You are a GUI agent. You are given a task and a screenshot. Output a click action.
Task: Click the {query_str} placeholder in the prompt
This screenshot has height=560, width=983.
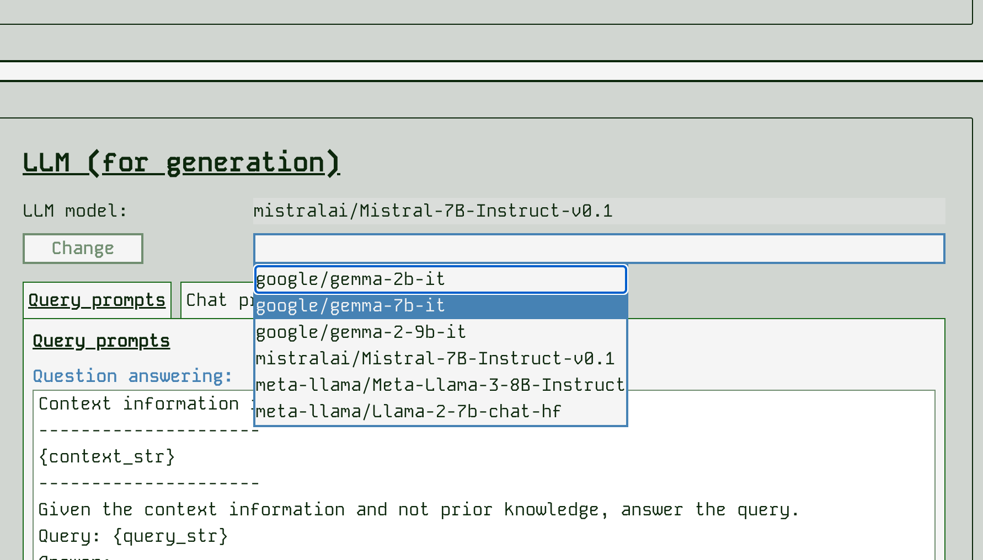tap(170, 536)
